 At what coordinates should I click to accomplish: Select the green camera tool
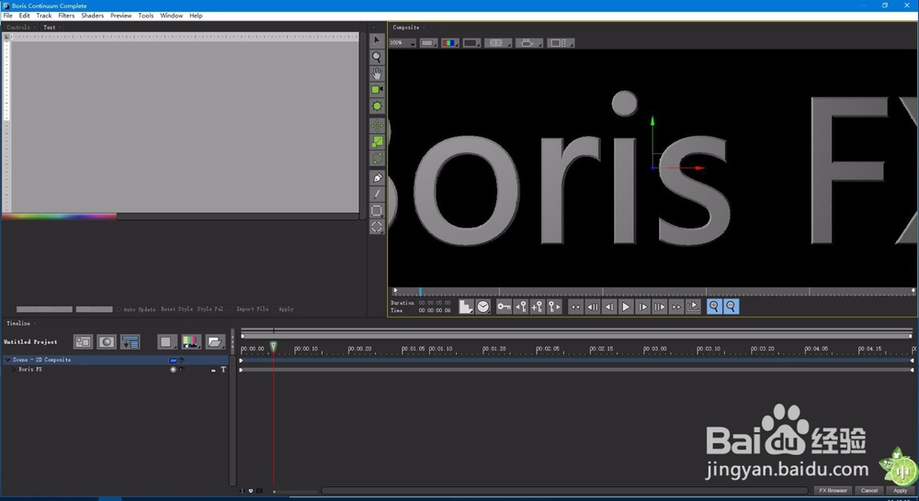[377, 90]
